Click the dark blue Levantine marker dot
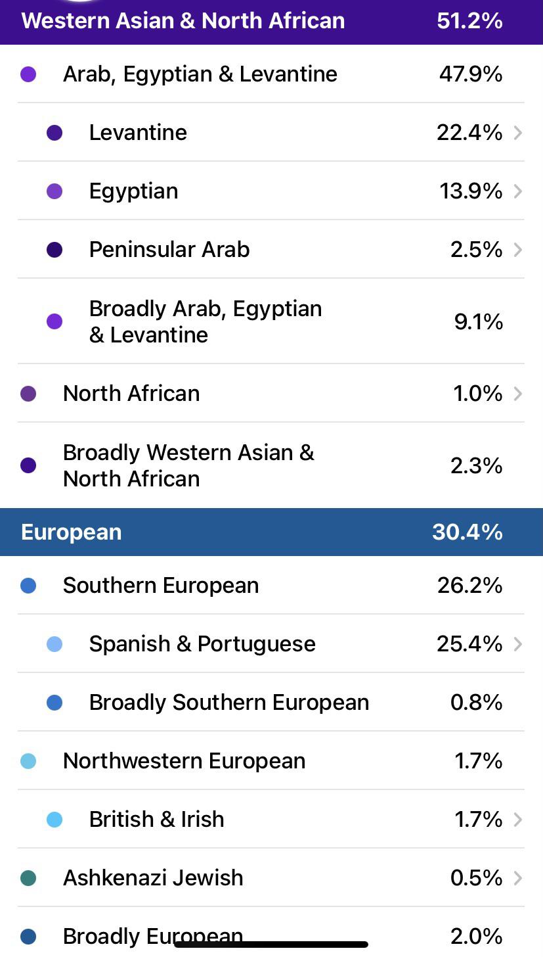The height and width of the screenshot is (957, 543). tap(54, 133)
